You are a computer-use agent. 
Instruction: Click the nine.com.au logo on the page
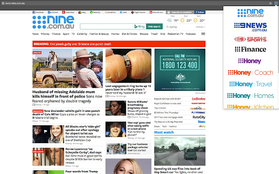tap(53, 22)
